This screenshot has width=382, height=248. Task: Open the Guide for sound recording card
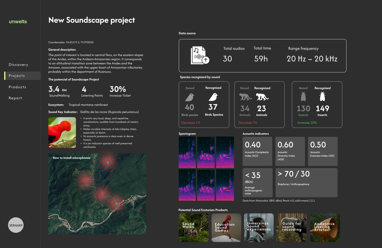point(291,227)
